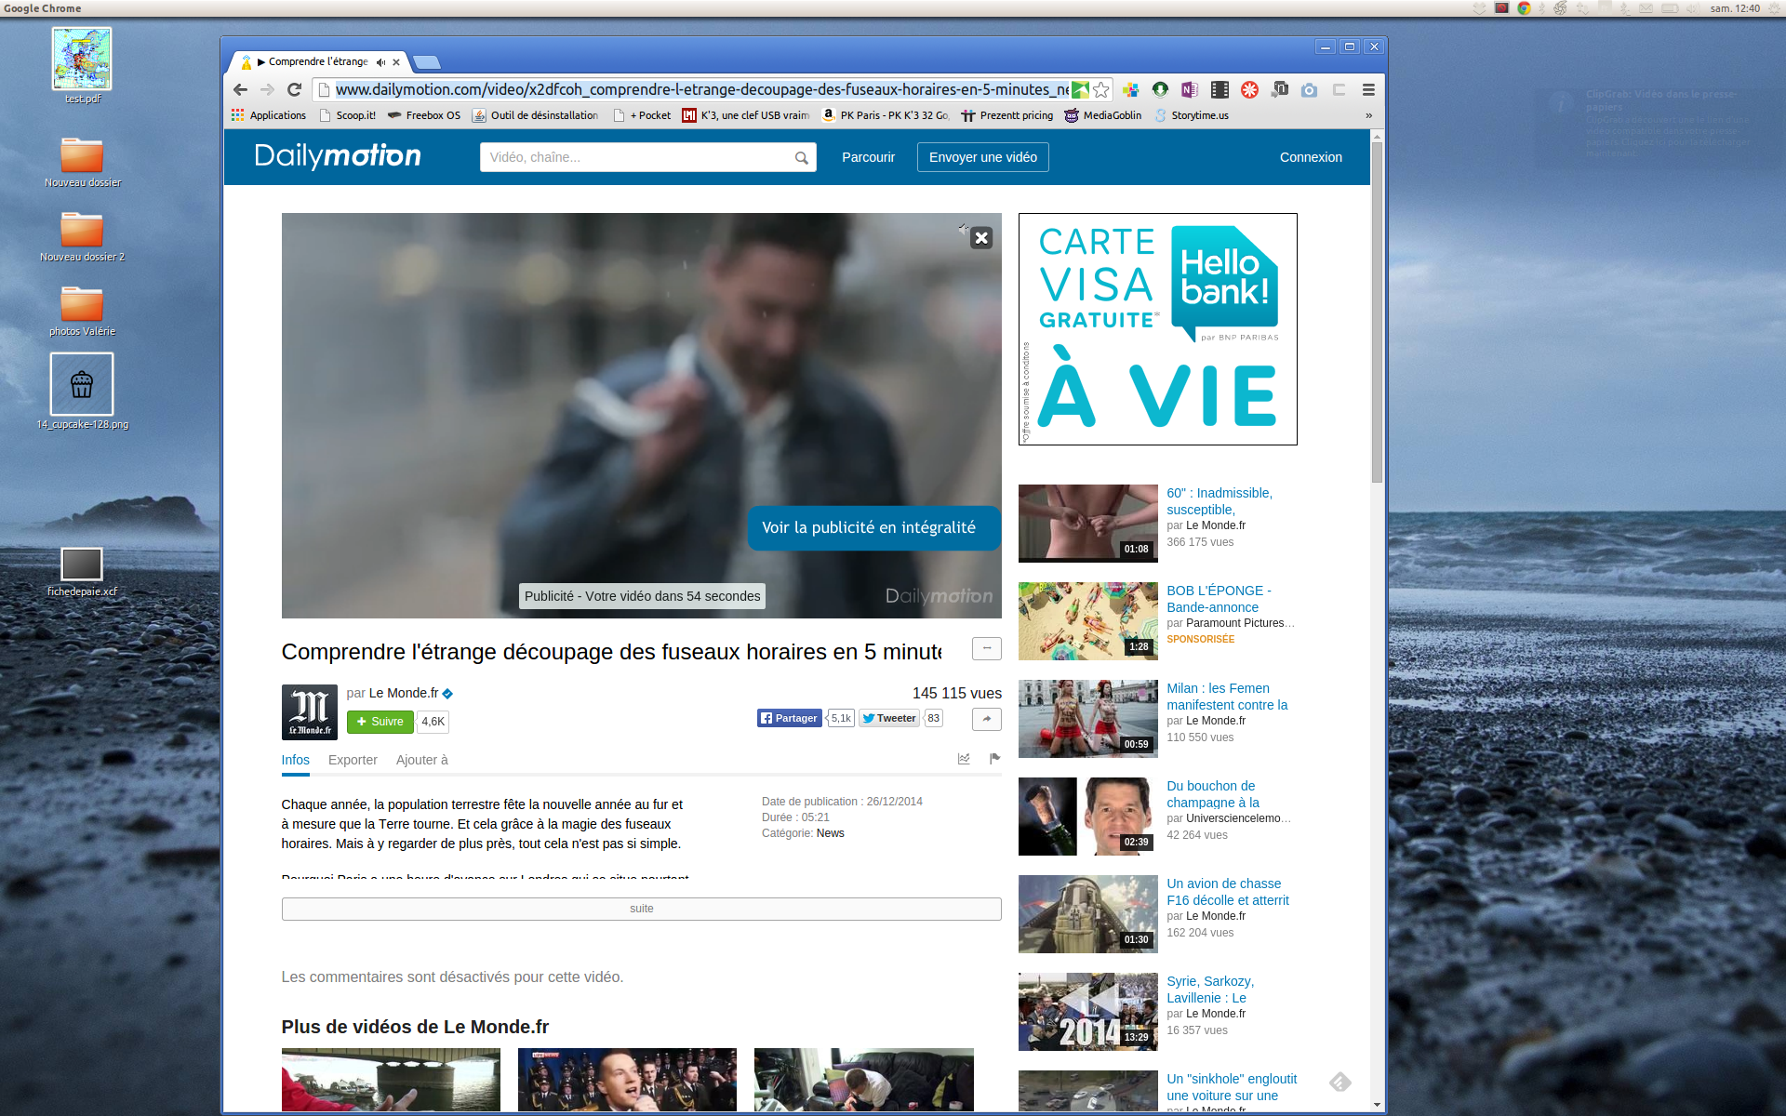Expand the description with suite
This screenshot has width=1786, height=1116.
[x=641, y=909]
